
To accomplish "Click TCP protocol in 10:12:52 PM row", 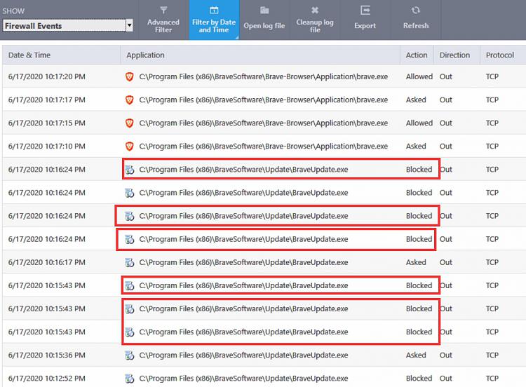I will pos(492,379).
